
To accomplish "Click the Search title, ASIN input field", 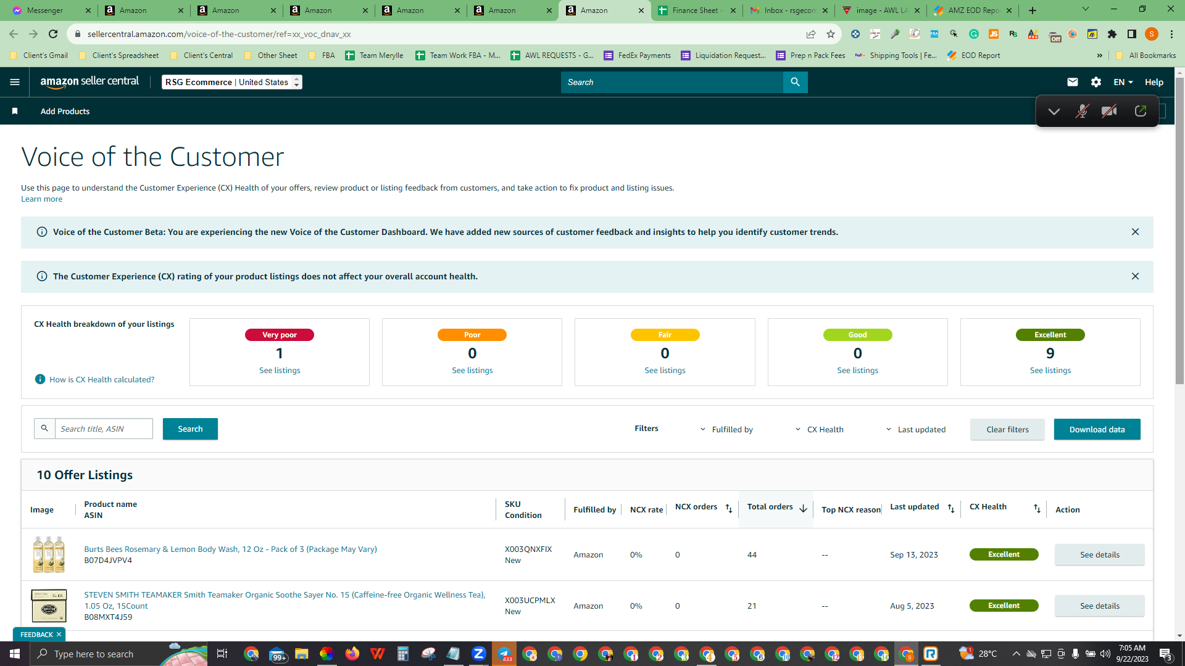I will click(104, 429).
